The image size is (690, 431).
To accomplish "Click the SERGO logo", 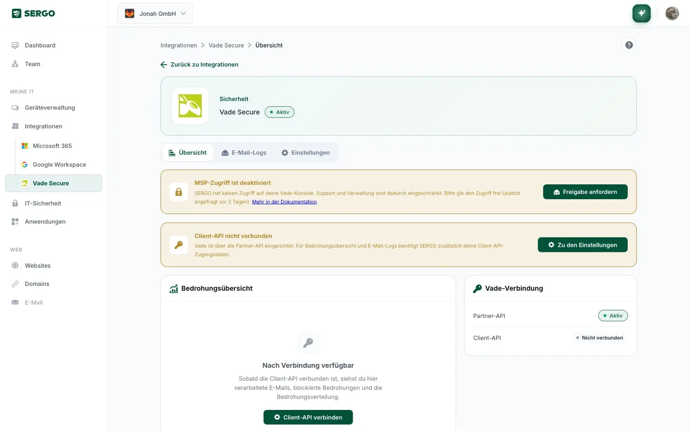I will pyautogui.click(x=34, y=13).
